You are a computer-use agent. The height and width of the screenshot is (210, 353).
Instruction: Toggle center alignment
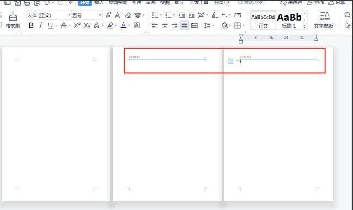click(165, 25)
